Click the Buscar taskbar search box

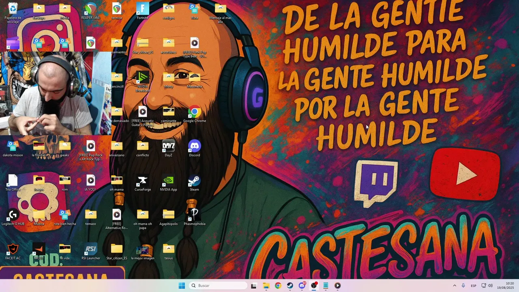tap(218, 286)
